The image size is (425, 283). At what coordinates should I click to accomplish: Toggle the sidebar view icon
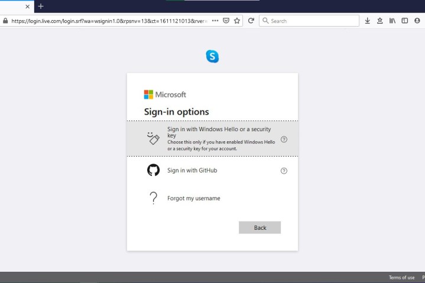(x=405, y=21)
